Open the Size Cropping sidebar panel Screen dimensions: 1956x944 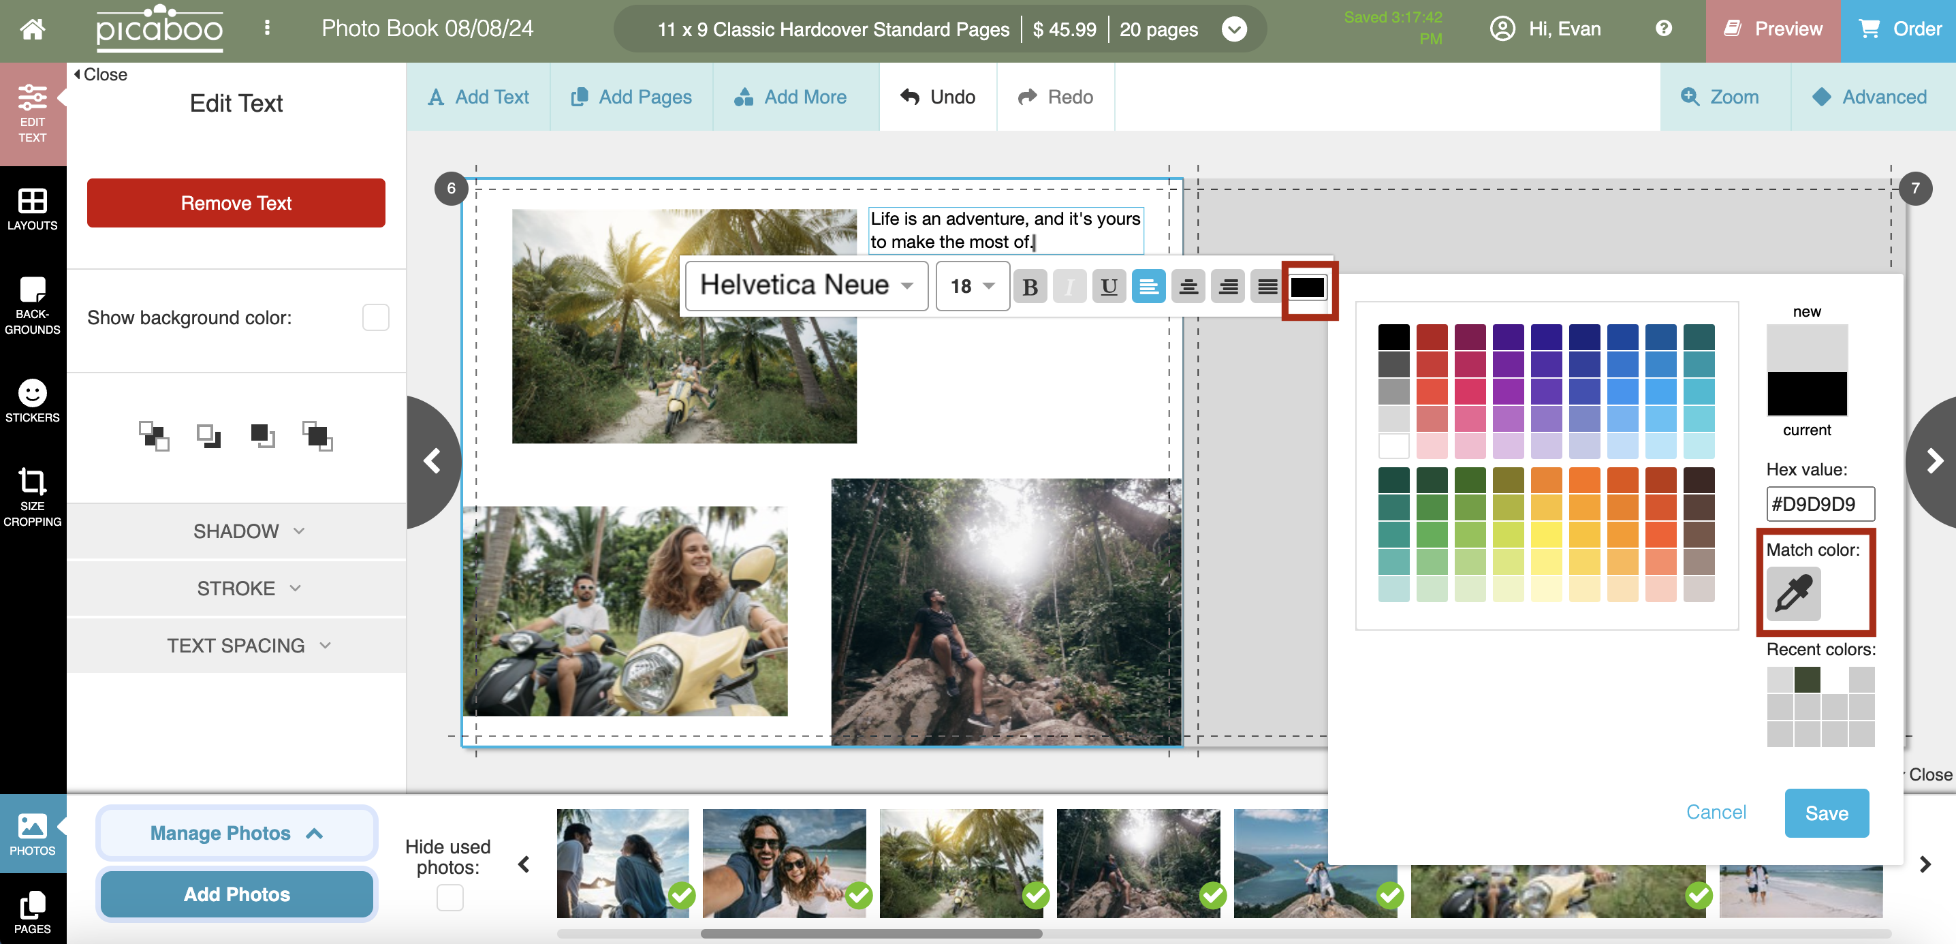click(x=33, y=497)
